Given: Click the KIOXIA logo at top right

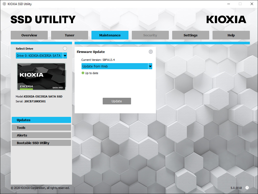Looking at the screenshot, I should click(226, 20).
